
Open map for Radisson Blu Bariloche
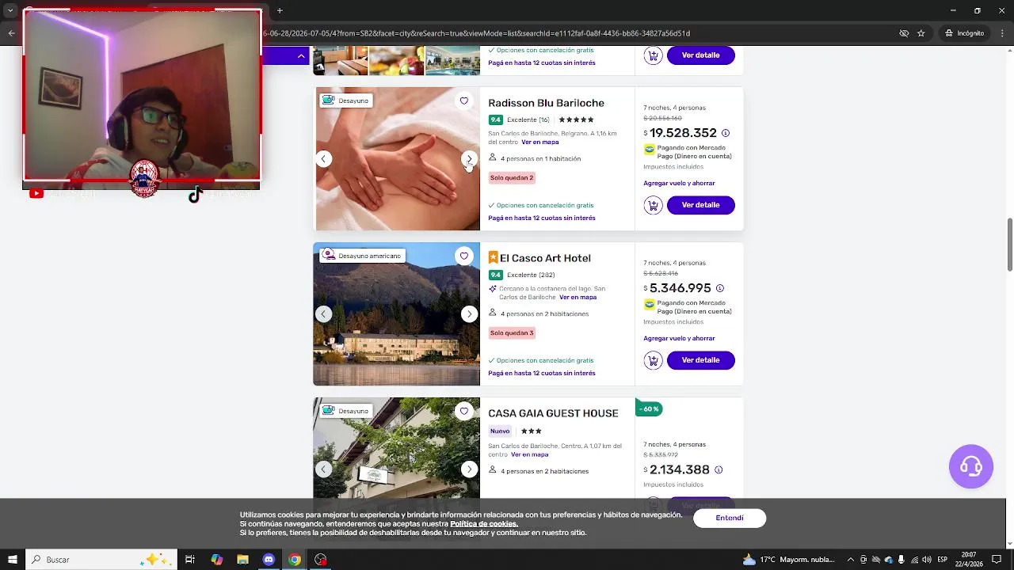540,142
